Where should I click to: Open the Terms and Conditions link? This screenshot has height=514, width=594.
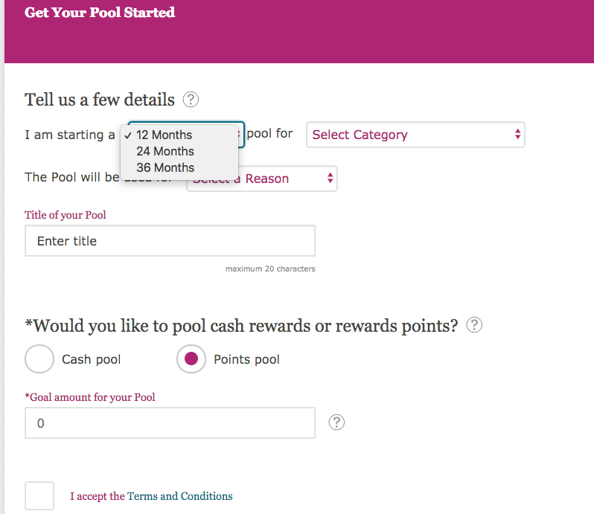coord(180,496)
